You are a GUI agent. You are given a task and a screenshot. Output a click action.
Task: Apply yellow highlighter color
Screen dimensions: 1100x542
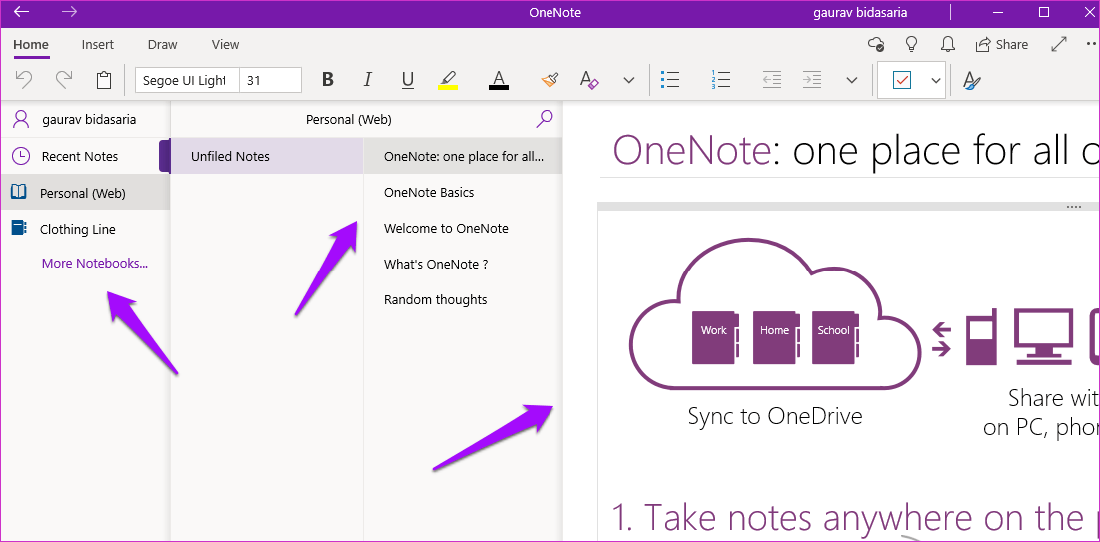[448, 80]
